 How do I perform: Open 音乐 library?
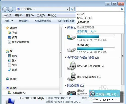pyautogui.click(x=14, y=70)
